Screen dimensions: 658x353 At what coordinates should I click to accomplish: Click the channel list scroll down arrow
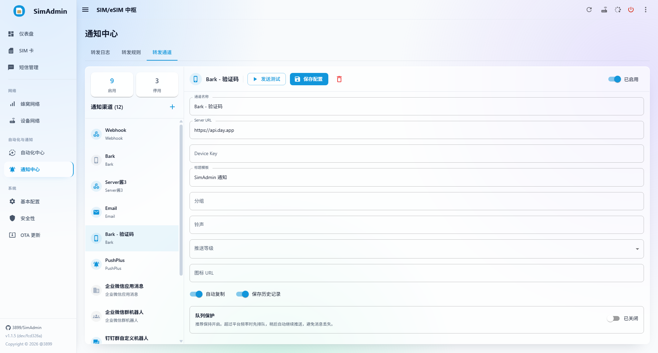pos(181,341)
